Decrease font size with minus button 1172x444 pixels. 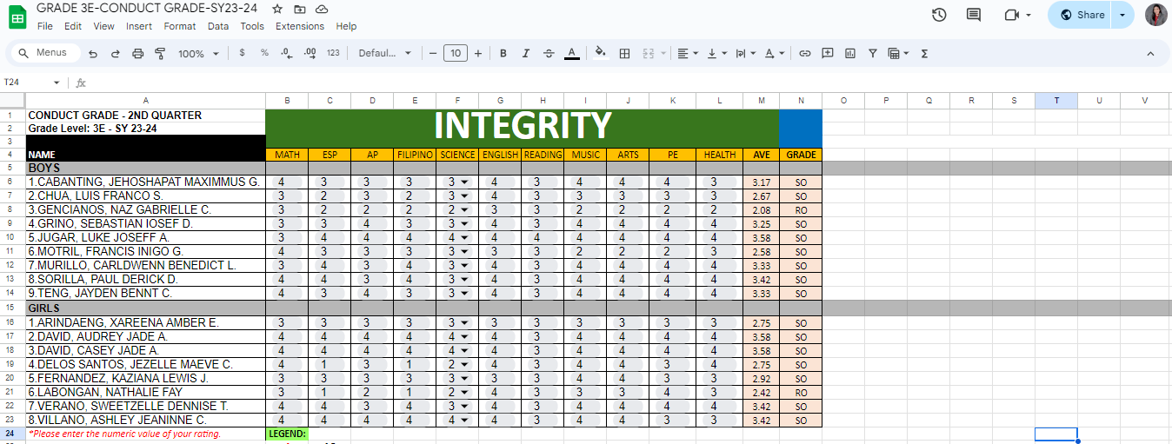[433, 54]
